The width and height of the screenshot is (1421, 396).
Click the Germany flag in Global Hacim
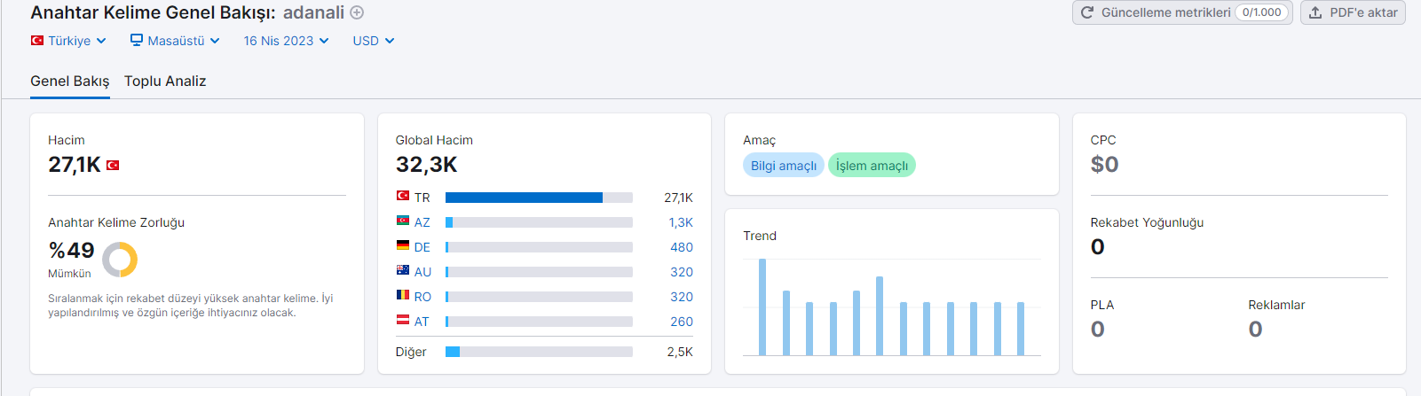(403, 245)
